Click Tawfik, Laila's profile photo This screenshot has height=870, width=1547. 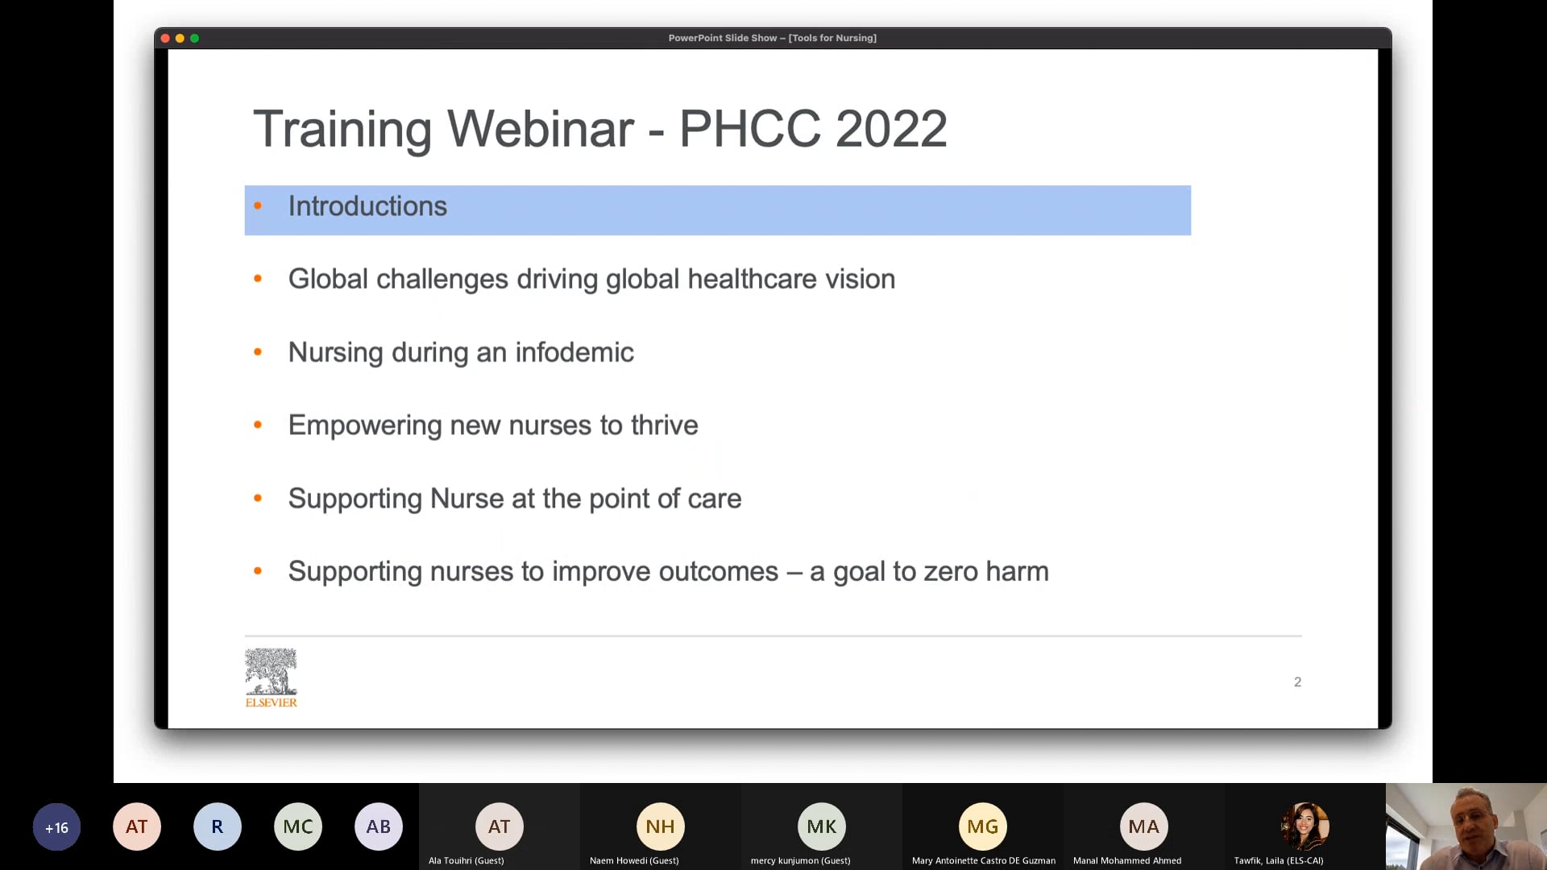tap(1305, 826)
